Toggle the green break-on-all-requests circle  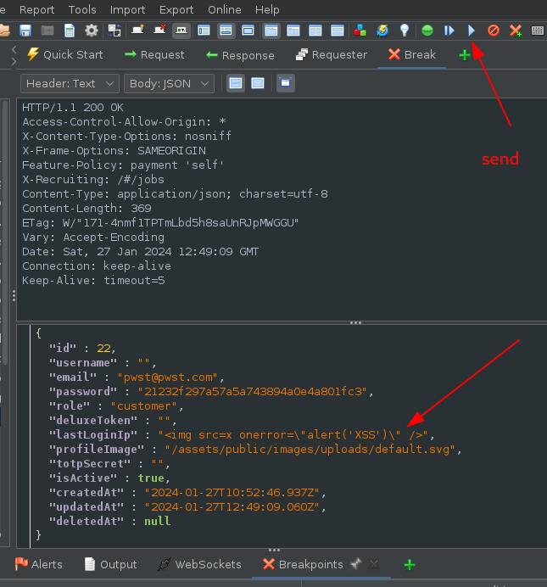coord(427,31)
